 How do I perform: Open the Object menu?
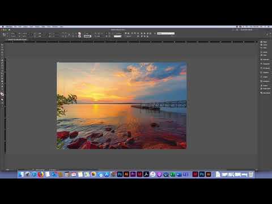pos(37,27)
